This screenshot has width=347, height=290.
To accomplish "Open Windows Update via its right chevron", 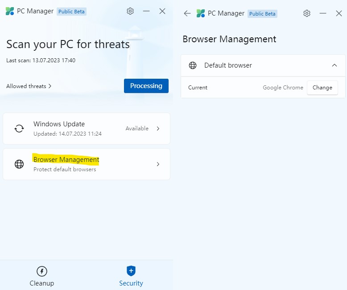I will (x=158, y=129).
